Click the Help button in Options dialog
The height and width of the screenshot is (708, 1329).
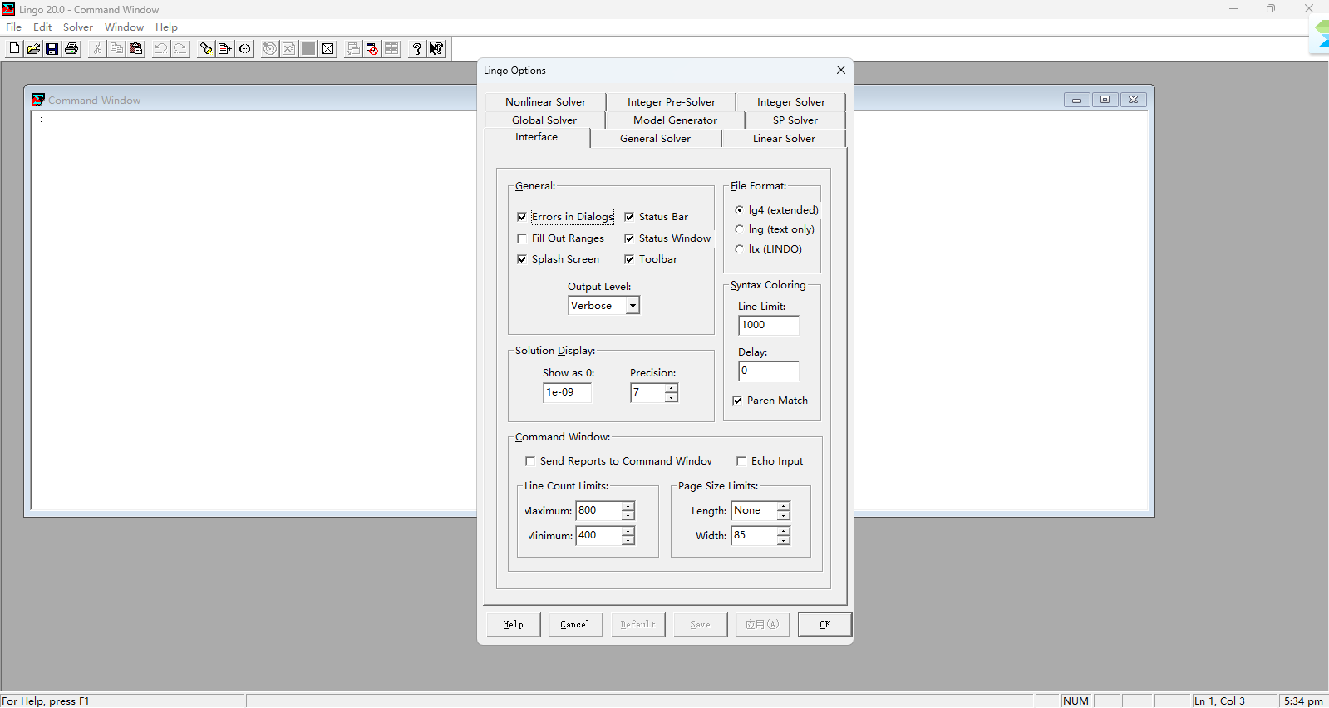pos(514,625)
